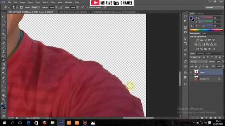Select the Quick Selection tool
Viewport: 225px width, 126px height.
pos(4,30)
